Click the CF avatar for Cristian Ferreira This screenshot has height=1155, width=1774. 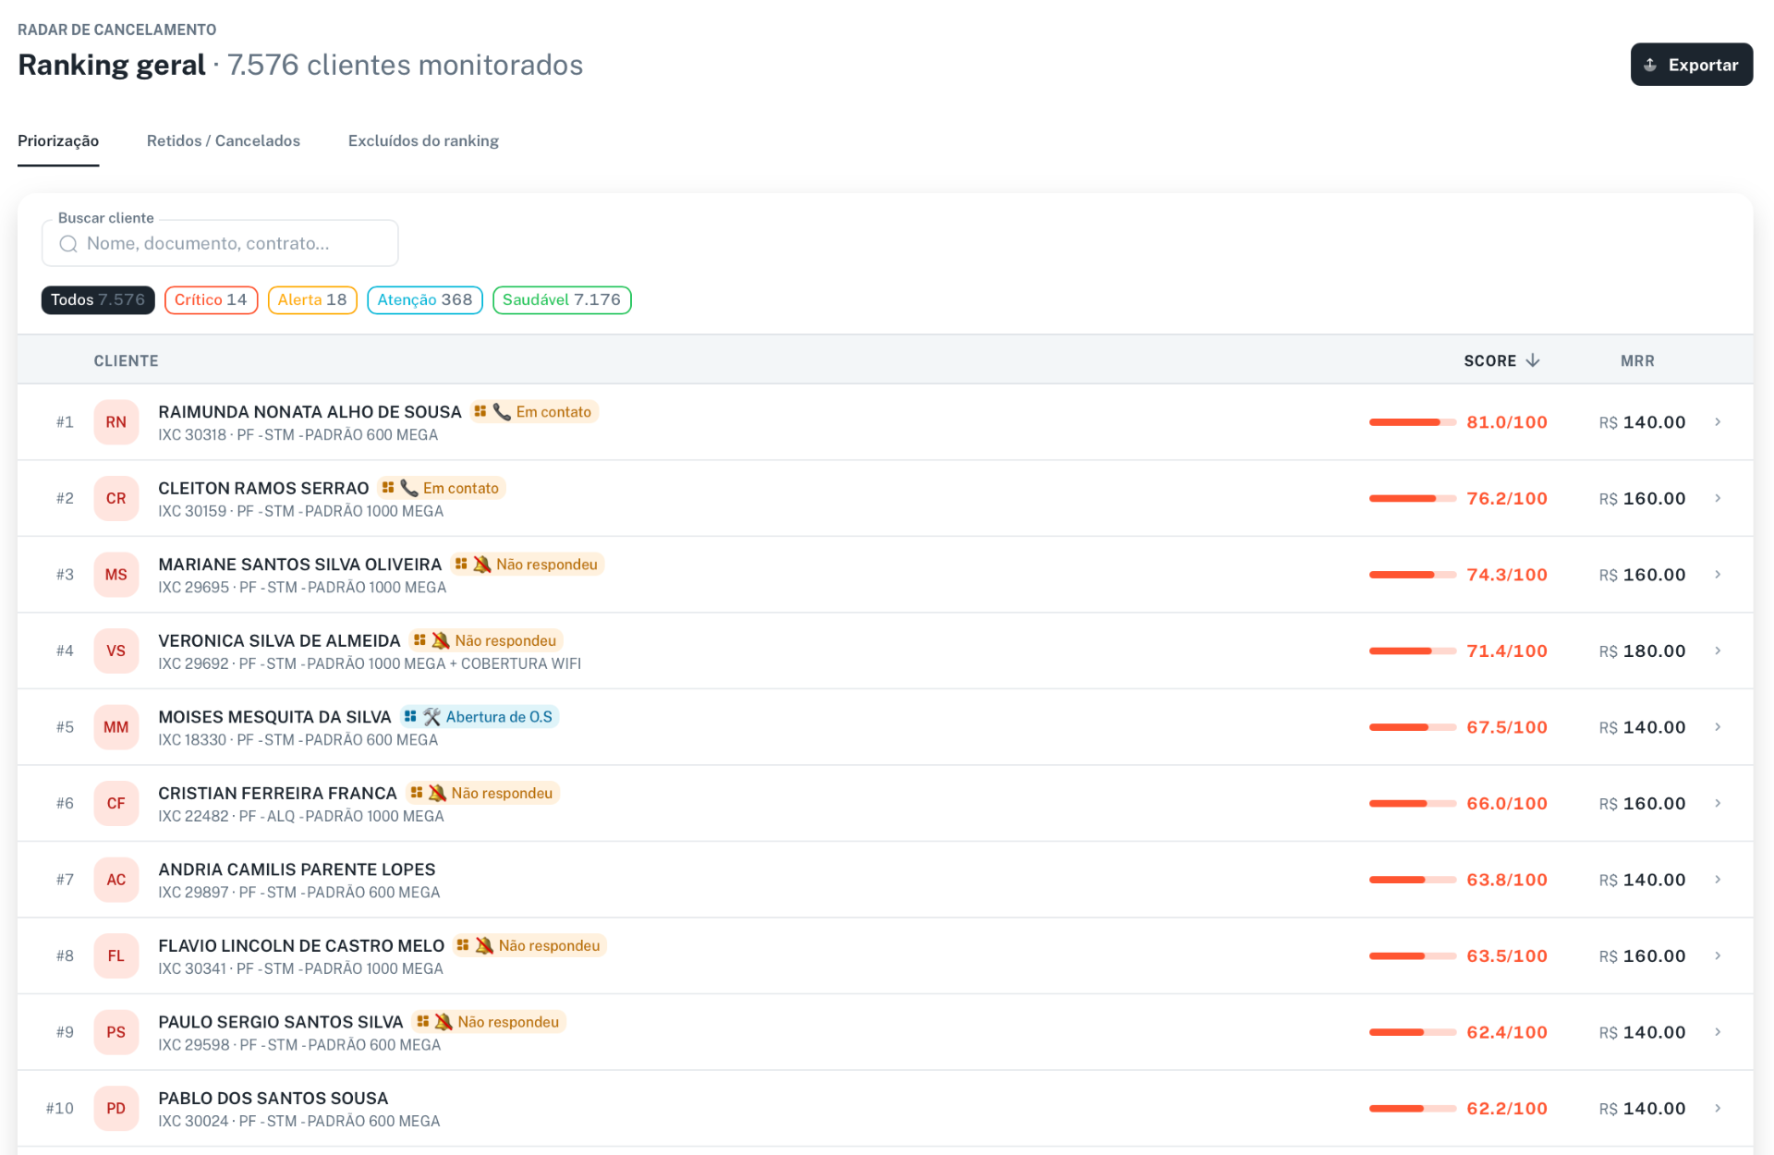coord(115,804)
